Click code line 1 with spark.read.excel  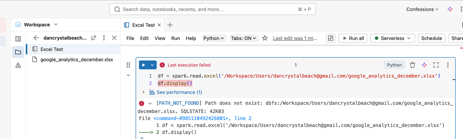(299, 76)
